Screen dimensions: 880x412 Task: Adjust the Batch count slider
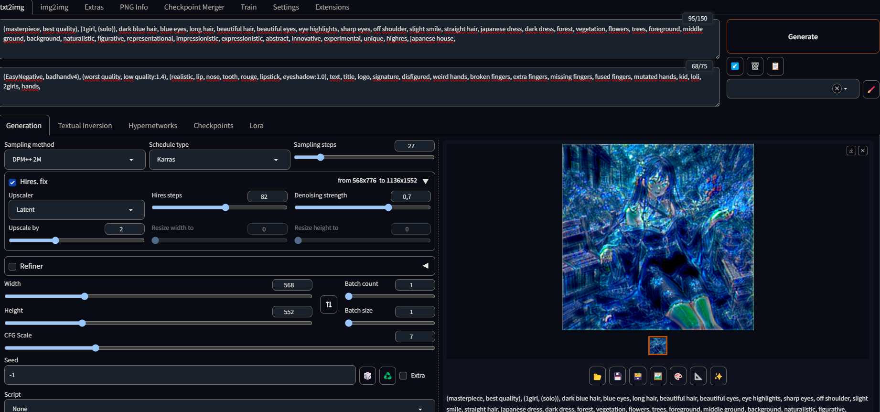click(x=390, y=296)
